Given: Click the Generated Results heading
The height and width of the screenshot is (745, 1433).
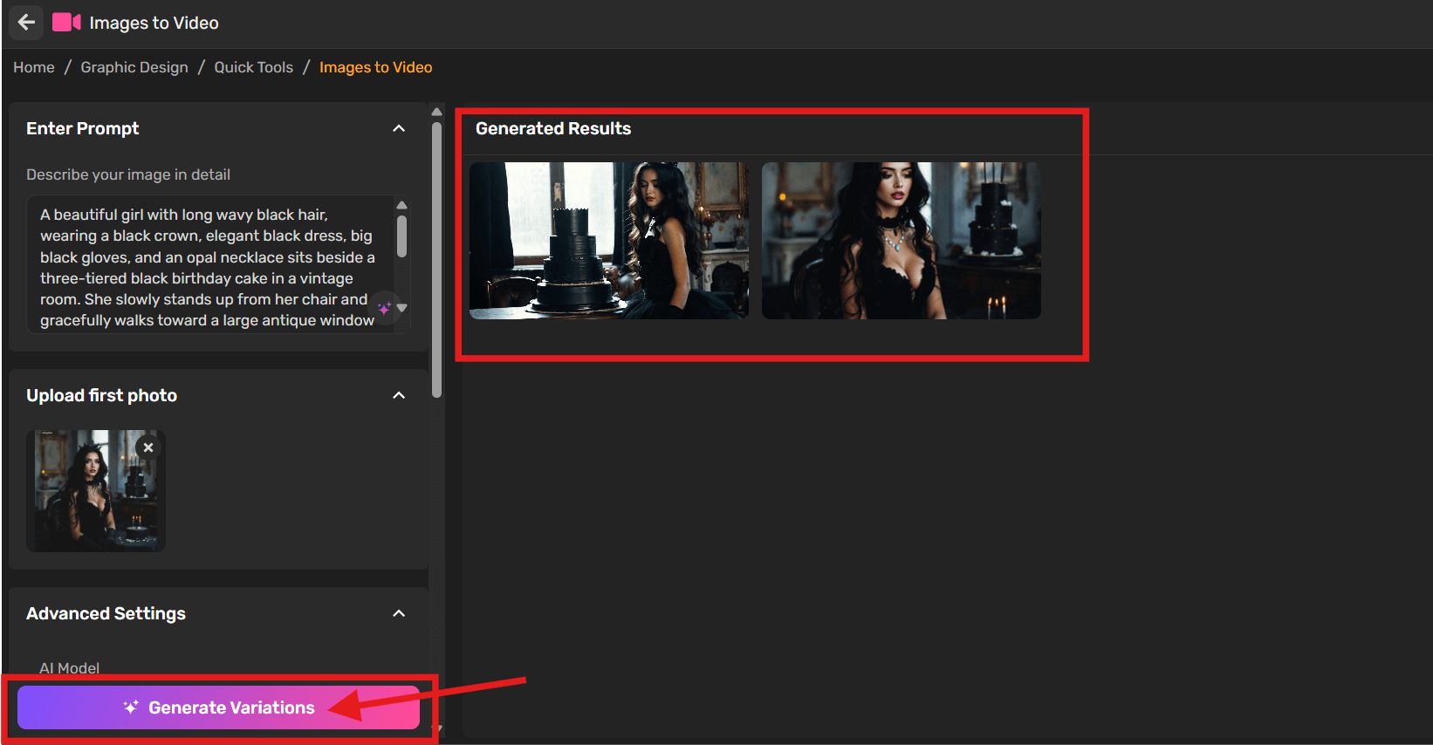Looking at the screenshot, I should point(553,128).
